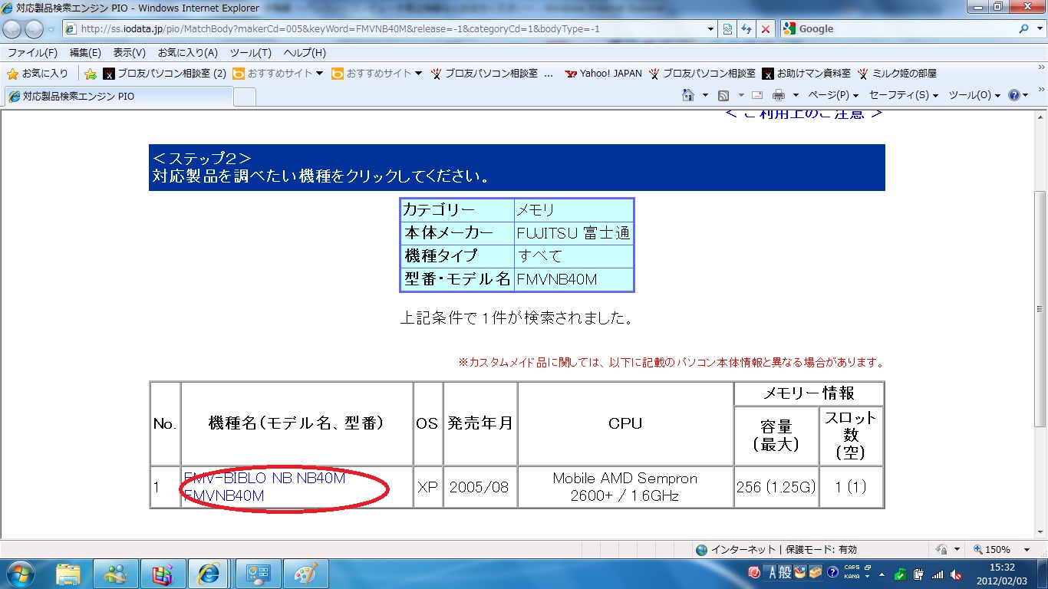Viewport: 1048px width, 589px height.
Task: Open the 表示(V) menu
Action: (130, 53)
